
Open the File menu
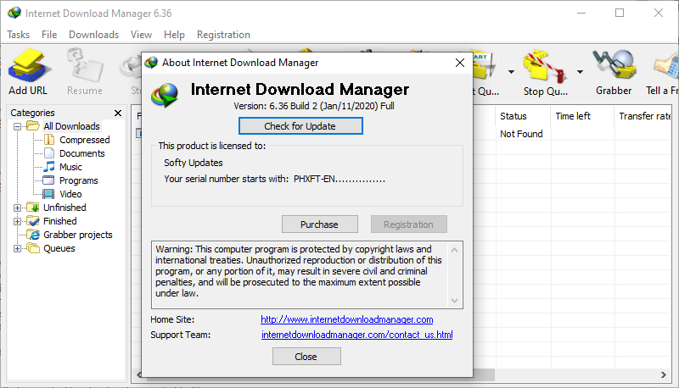coord(49,35)
